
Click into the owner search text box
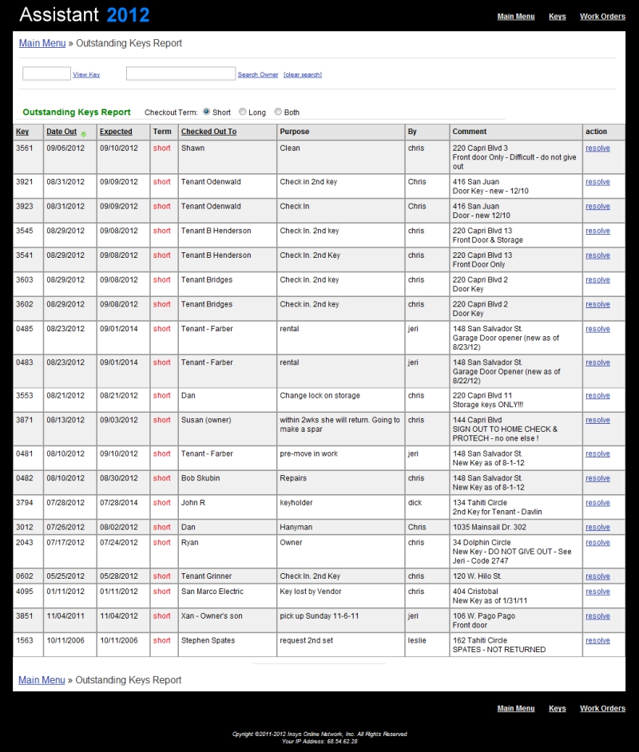(181, 73)
